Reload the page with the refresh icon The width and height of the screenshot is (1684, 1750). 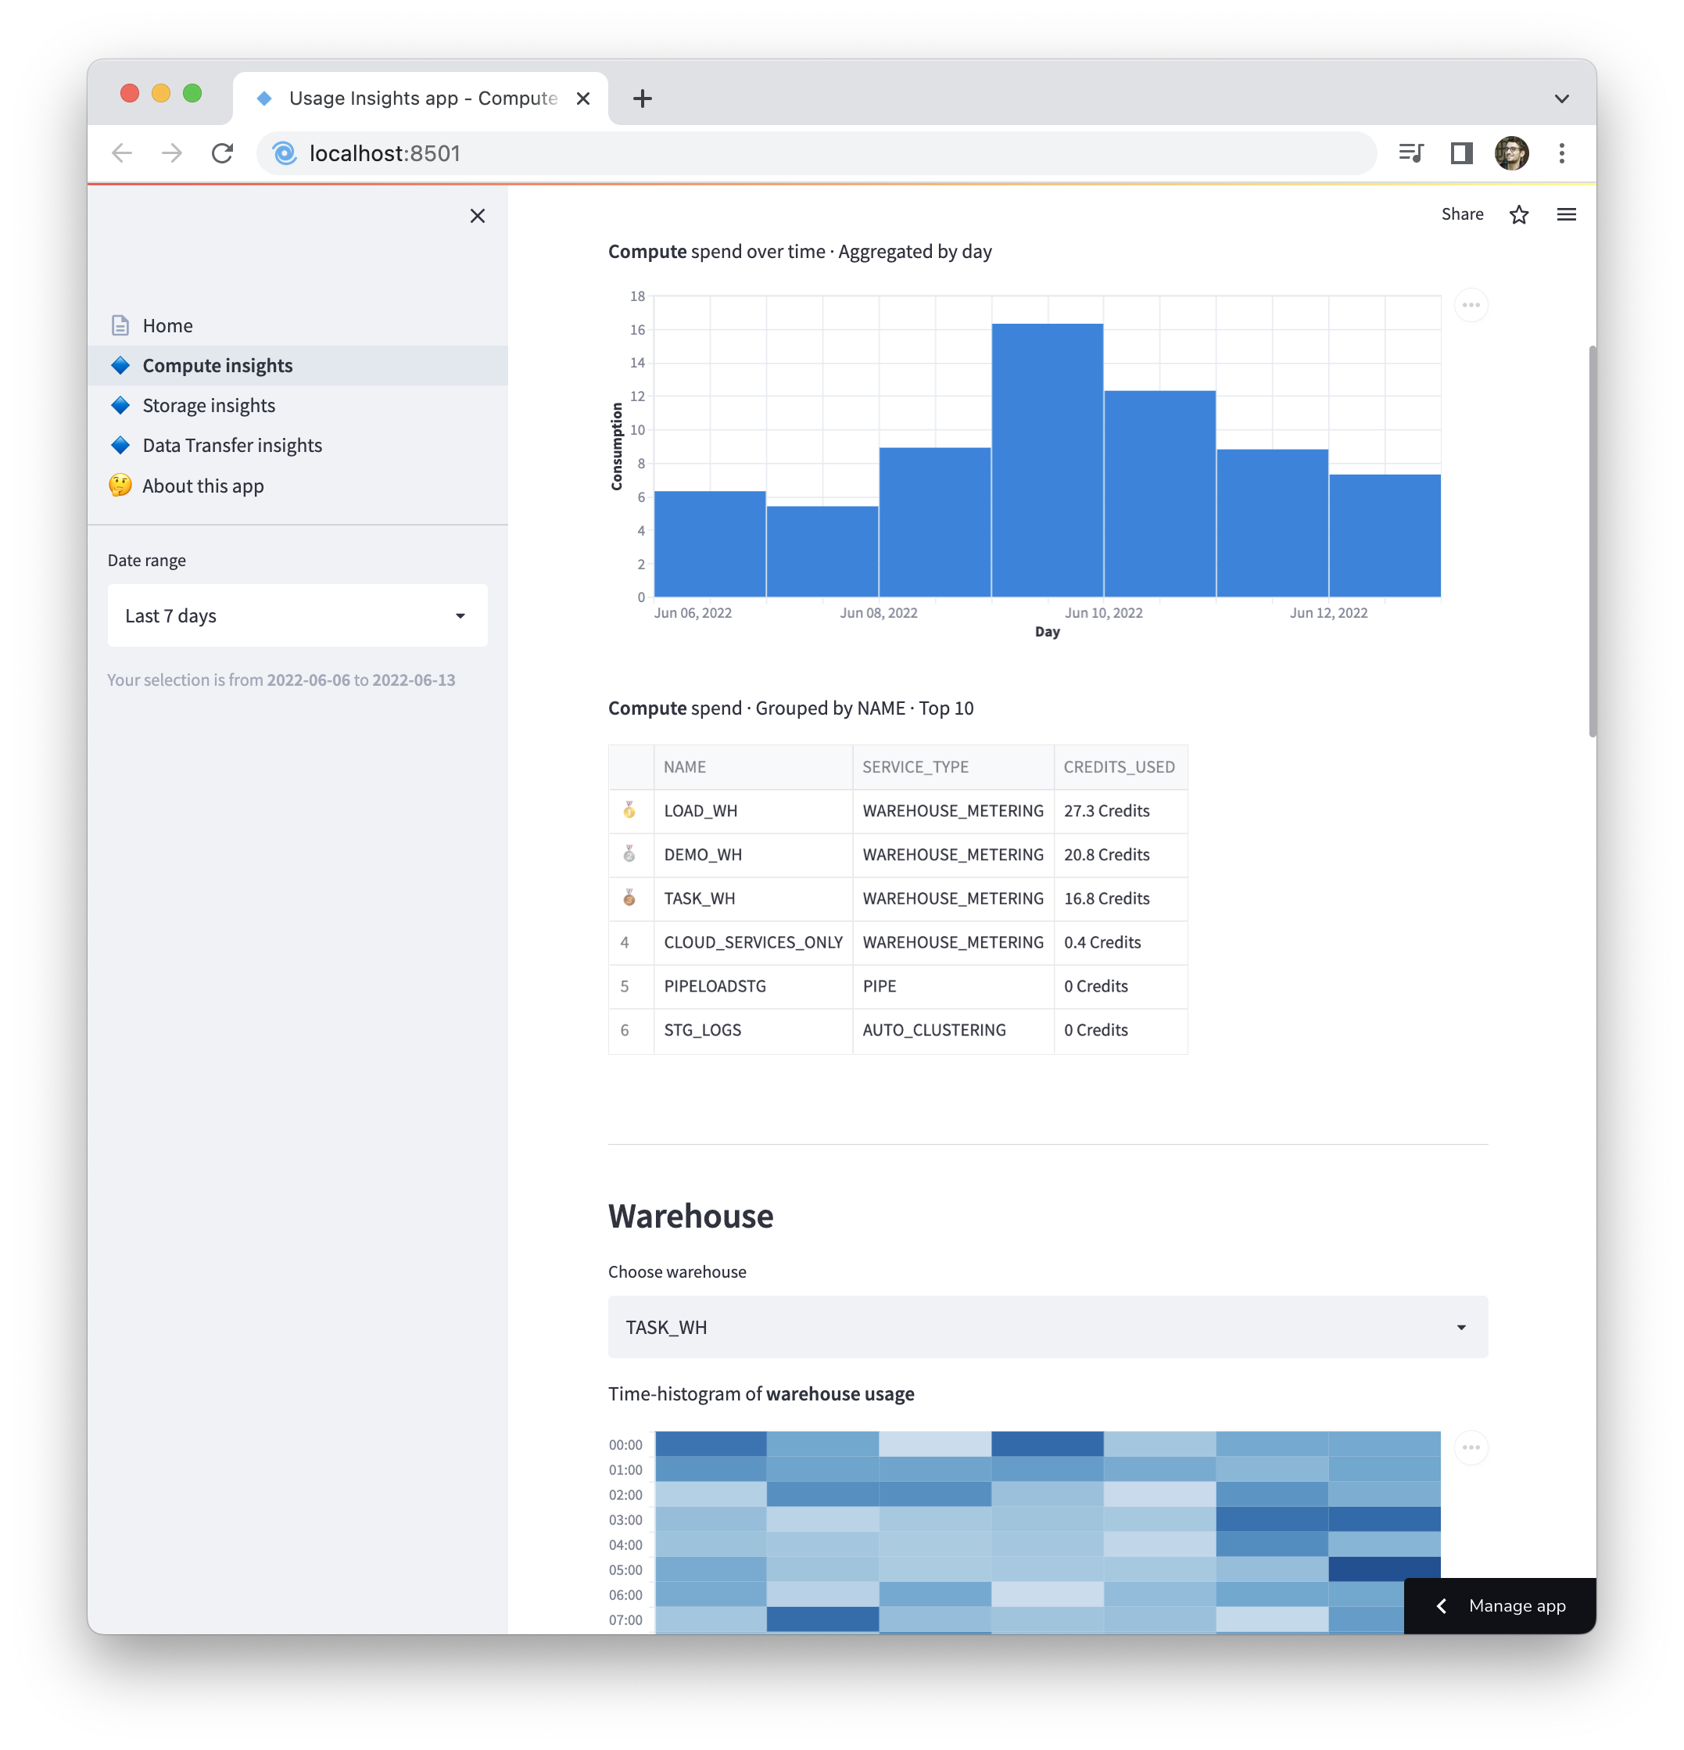point(222,152)
